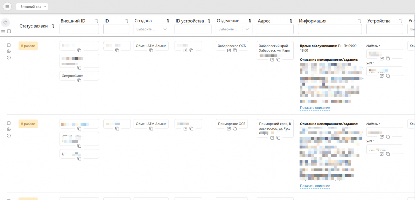
Task: Tick the first row checkbox
Action: pyautogui.click(x=9, y=45)
